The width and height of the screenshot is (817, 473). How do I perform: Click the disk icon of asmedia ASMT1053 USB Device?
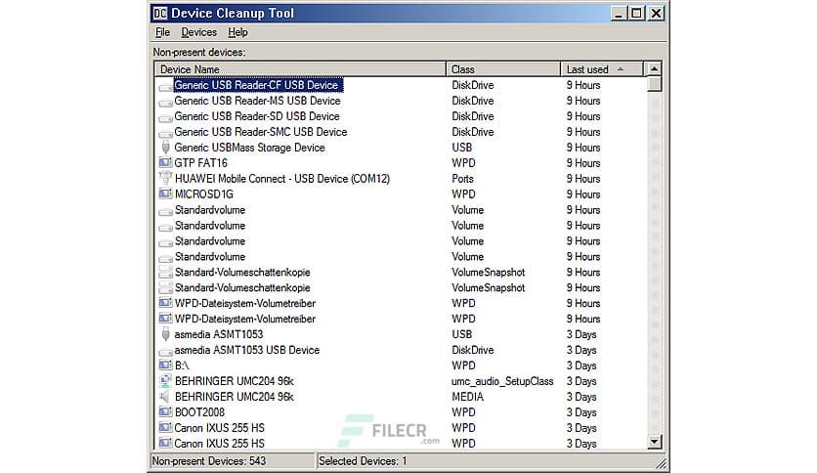click(166, 352)
